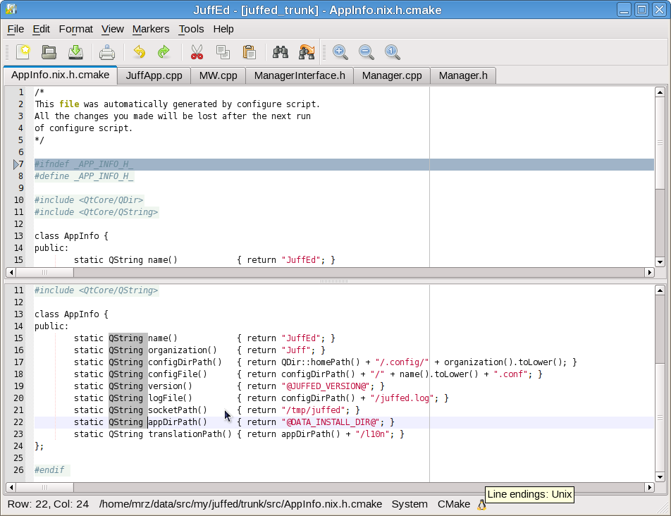Open the View menu
671x516 pixels.
pos(113,29)
